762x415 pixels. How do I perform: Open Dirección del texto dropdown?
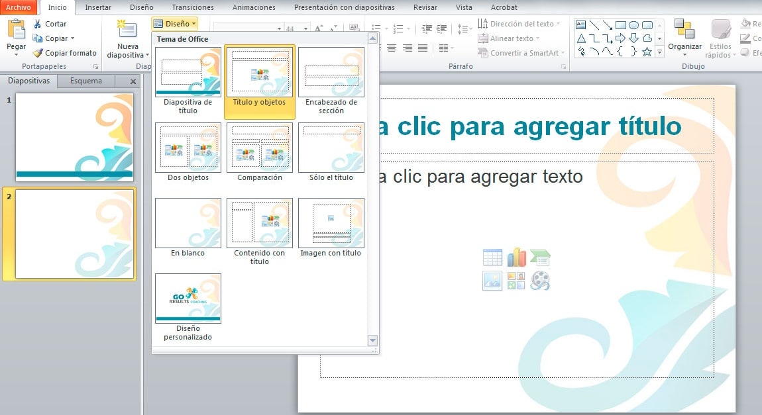click(519, 23)
